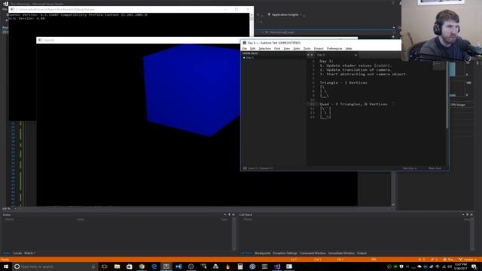Toggle sidebar icon in Sublime Text status bar
This screenshot has height=271, width=482.
(245, 169)
